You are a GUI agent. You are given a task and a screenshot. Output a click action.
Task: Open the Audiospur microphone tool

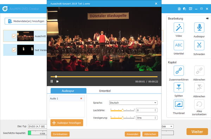click(x=199, y=27)
